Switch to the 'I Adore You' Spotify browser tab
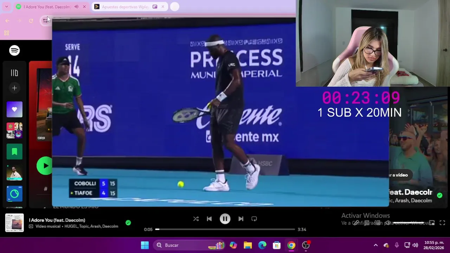Image resolution: width=450 pixels, height=253 pixels. [51, 7]
